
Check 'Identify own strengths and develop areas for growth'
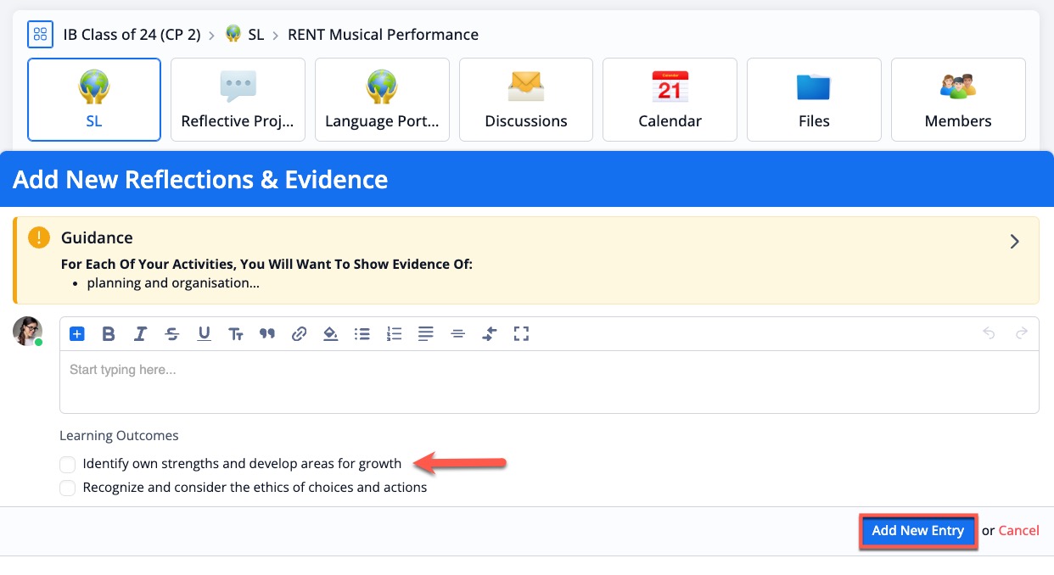click(68, 464)
